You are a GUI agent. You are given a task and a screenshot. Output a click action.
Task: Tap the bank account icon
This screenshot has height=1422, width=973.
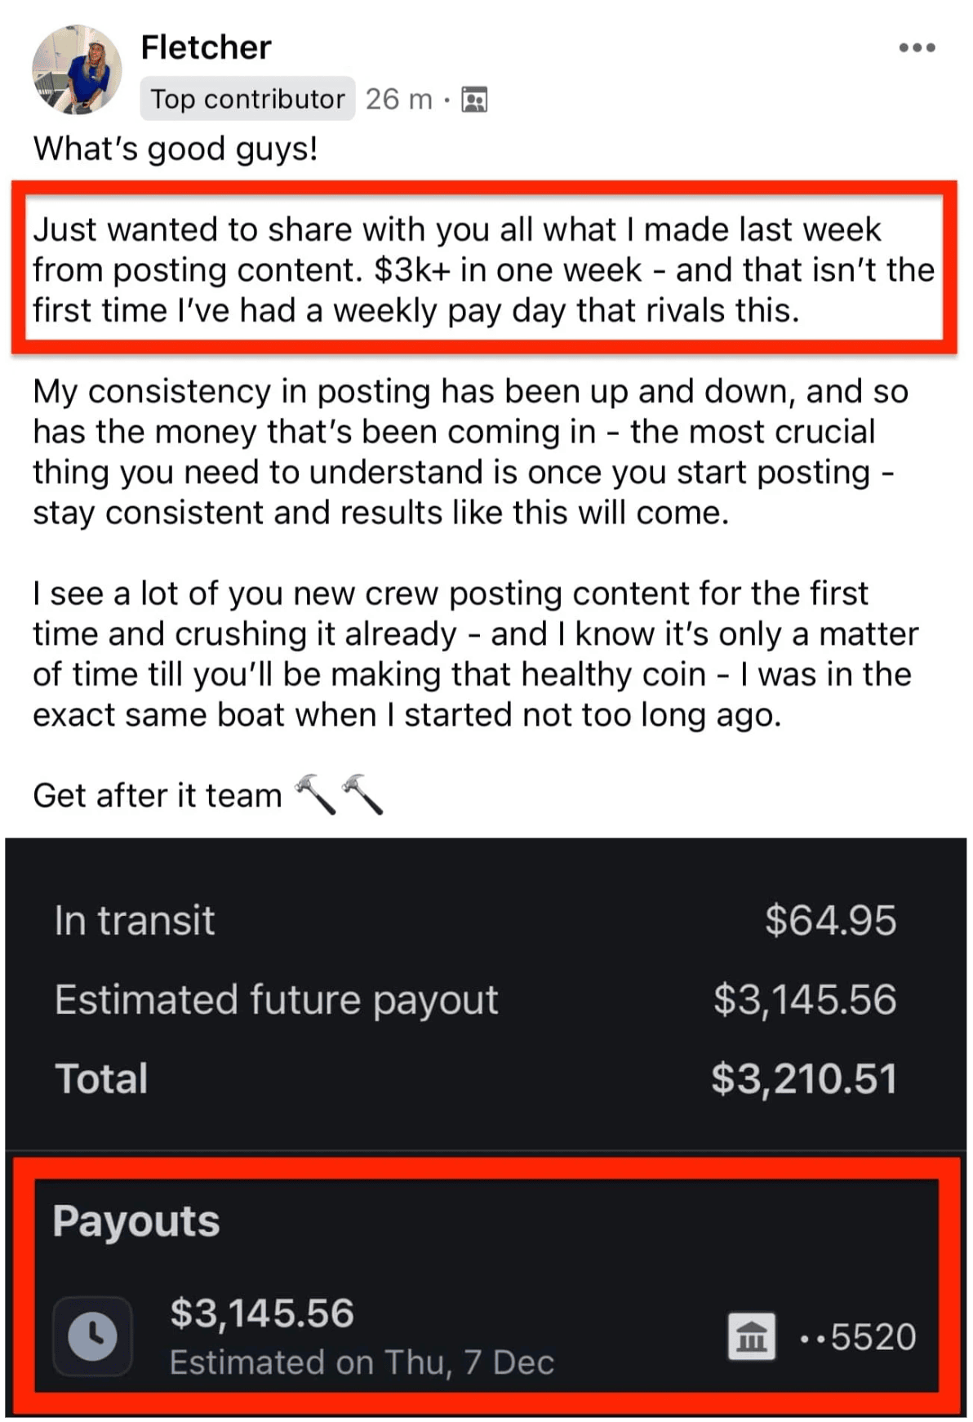(x=752, y=1336)
